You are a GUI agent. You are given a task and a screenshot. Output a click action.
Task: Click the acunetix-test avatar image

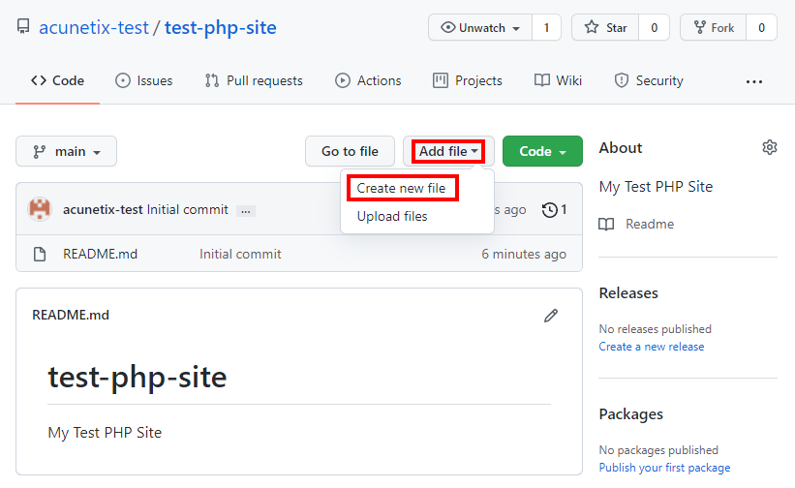(40, 209)
